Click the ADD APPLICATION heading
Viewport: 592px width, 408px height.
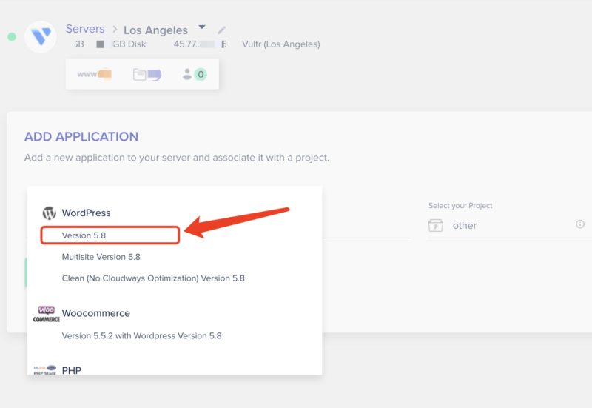click(x=81, y=136)
